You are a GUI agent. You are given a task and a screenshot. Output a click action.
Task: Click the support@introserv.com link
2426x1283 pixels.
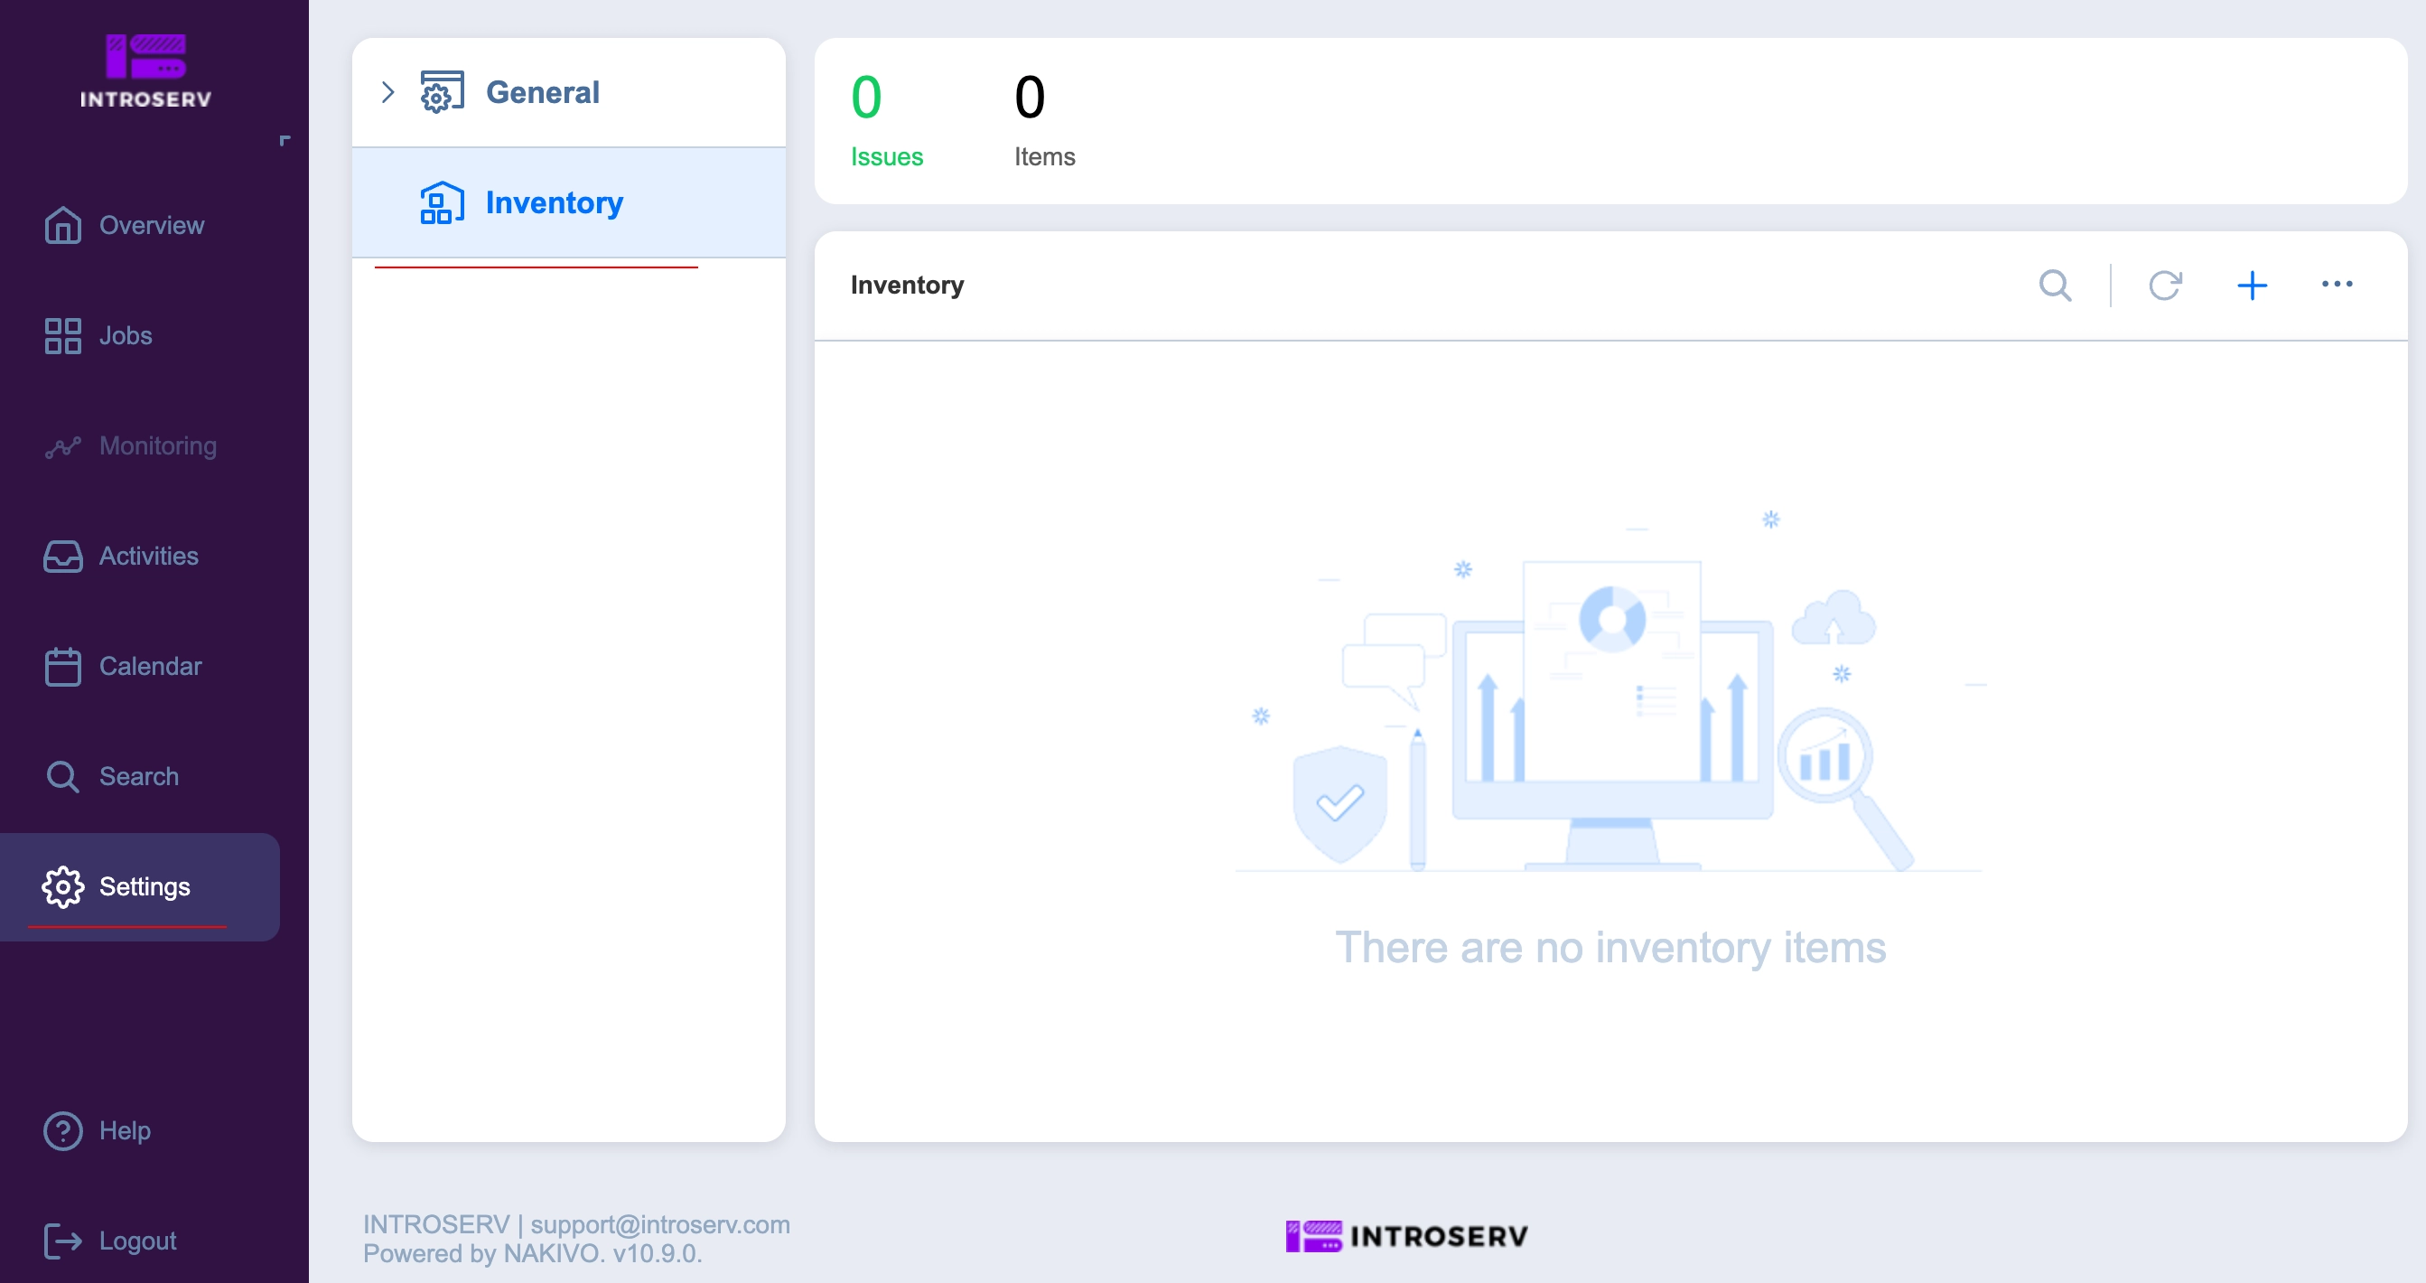[660, 1223]
